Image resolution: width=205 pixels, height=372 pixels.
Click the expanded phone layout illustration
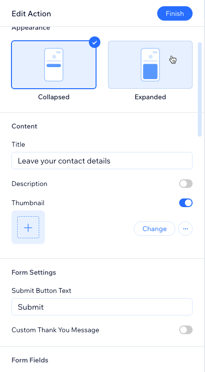150,65
